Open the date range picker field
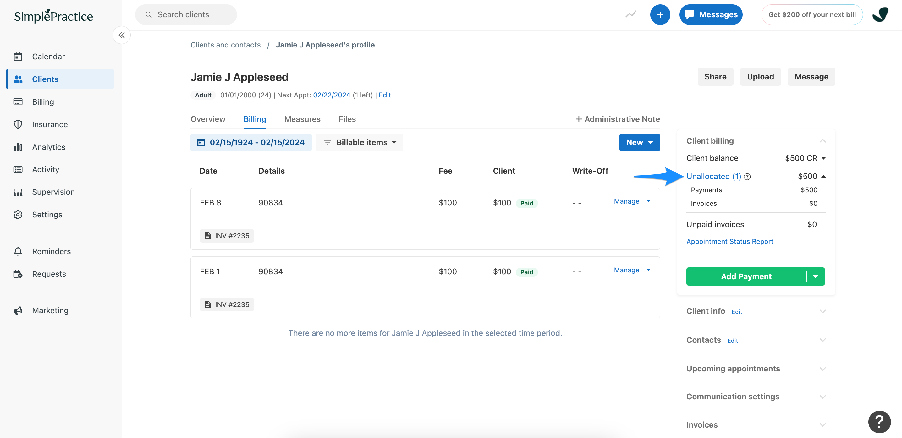The width and height of the screenshot is (902, 438). (x=251, y=142)
